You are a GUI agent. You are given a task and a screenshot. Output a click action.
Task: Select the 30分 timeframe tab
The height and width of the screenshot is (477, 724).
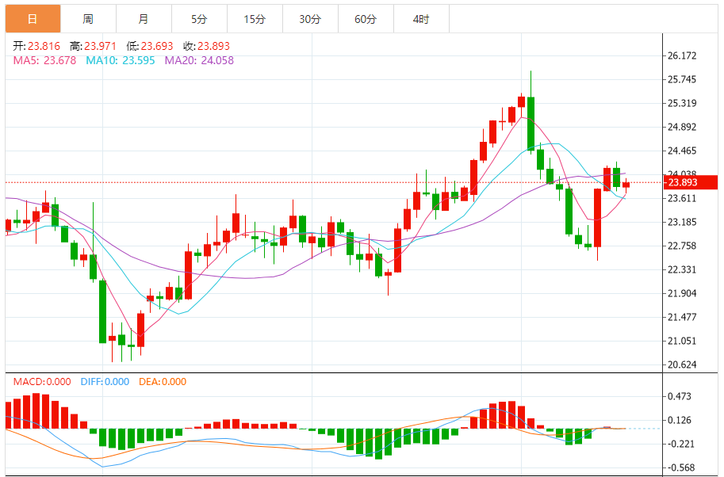click(310, 19)
